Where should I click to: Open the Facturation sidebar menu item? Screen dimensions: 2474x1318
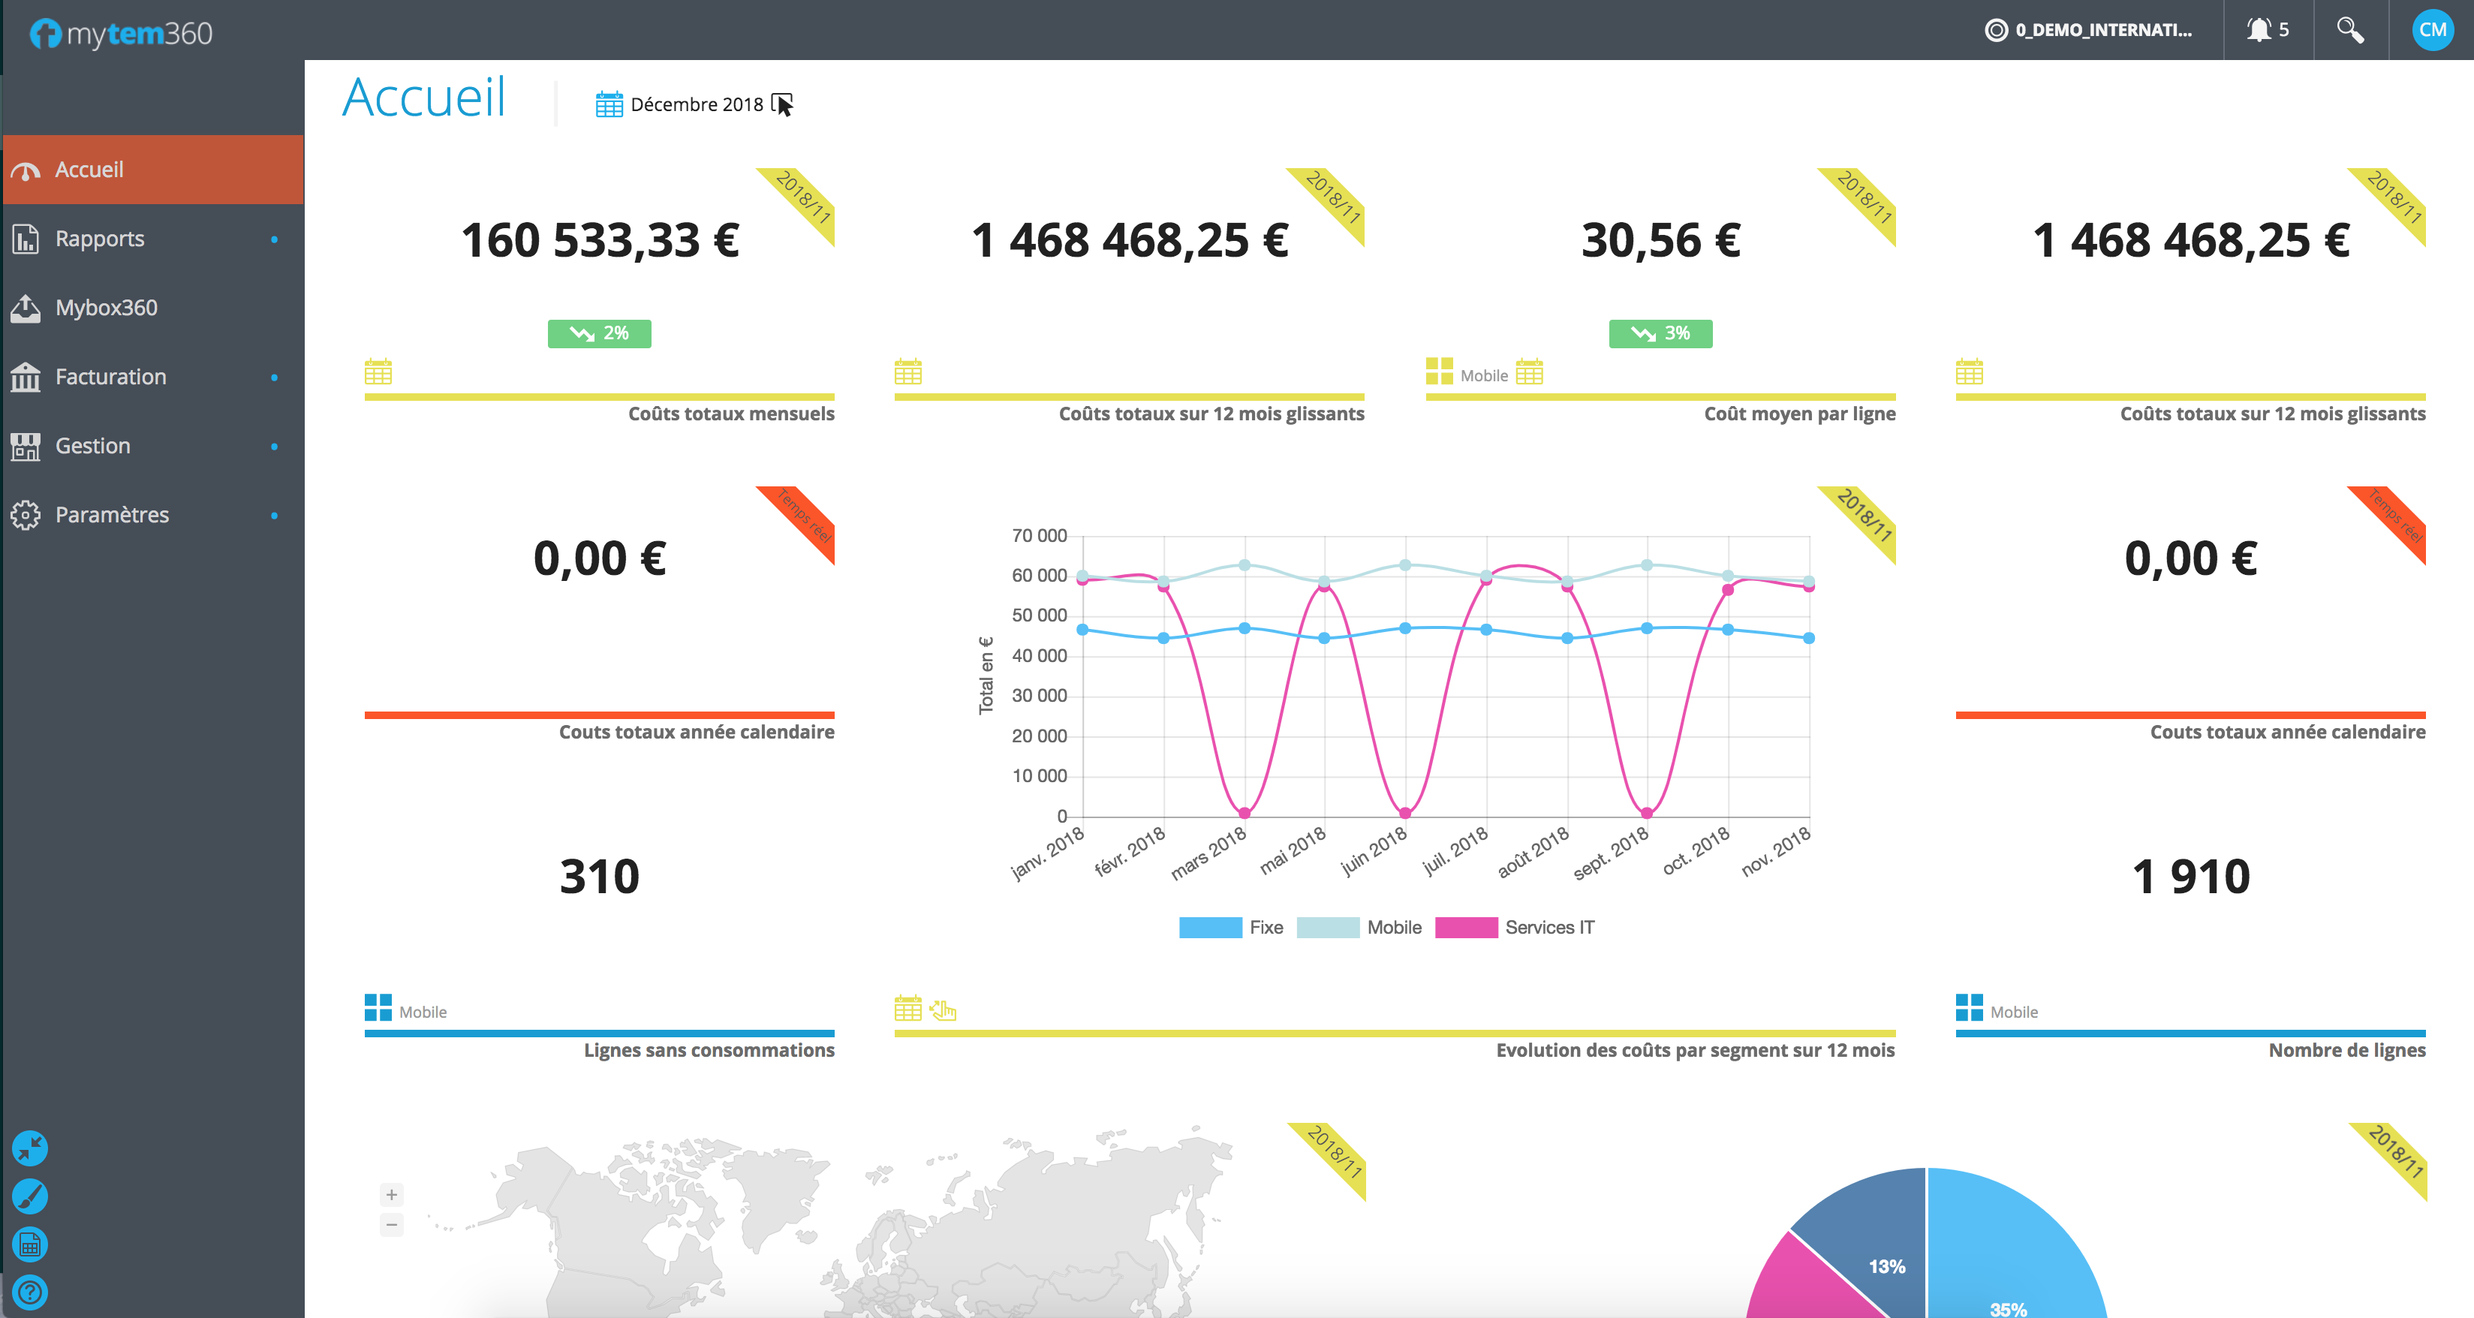(152, 377)
